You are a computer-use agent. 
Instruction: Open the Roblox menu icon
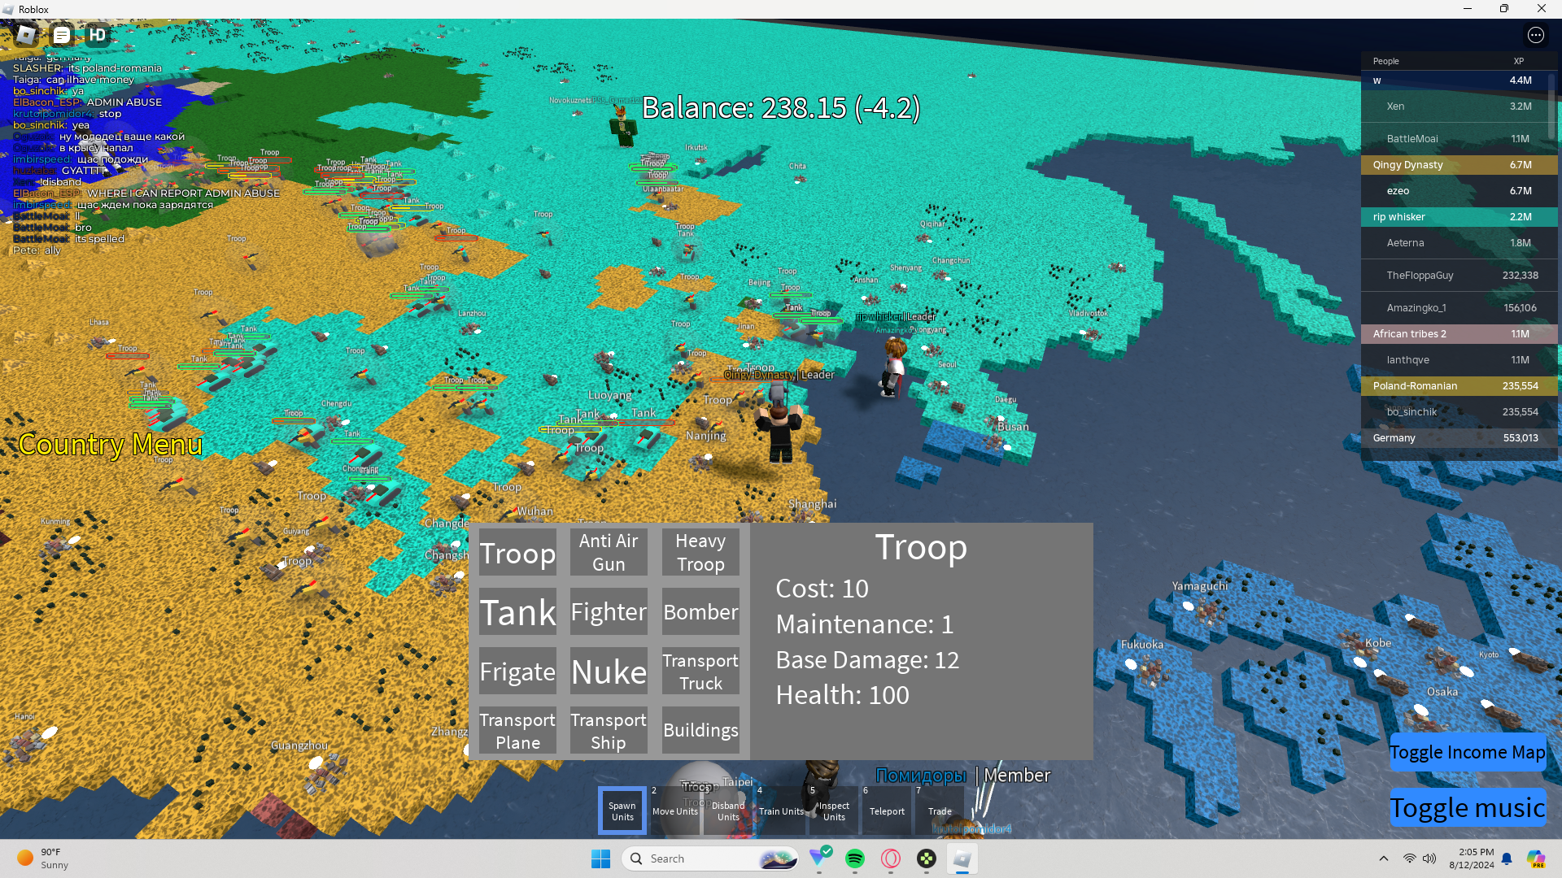point(26,35)
